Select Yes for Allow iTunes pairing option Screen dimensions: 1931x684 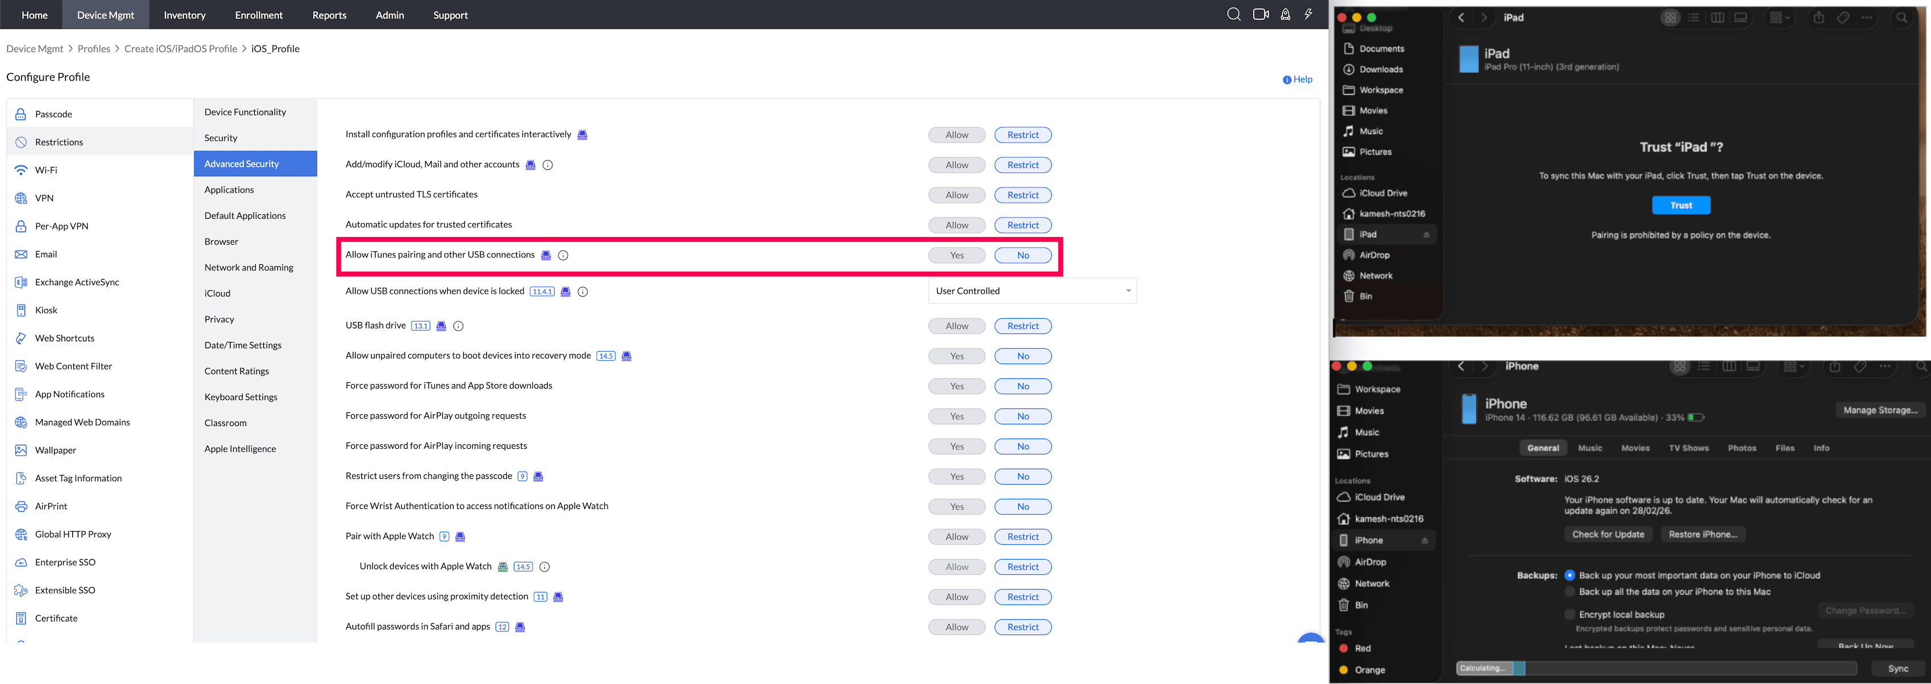coord(956,256)
